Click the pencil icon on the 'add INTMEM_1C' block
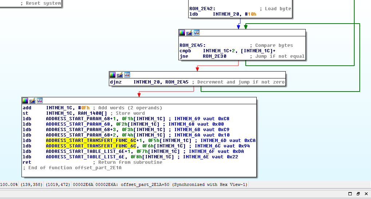The image size is (371, 199). pyautogui.click(x=32, y=101)
